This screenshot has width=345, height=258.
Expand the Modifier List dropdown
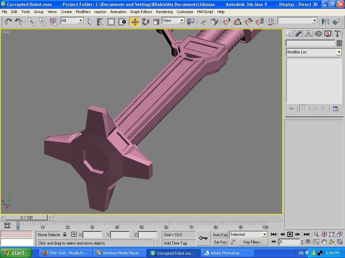(339, 52)
